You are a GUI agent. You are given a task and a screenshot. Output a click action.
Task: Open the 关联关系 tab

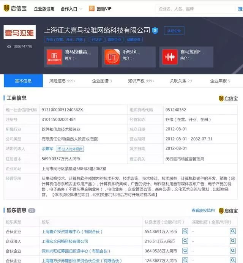tap(181, 81)
